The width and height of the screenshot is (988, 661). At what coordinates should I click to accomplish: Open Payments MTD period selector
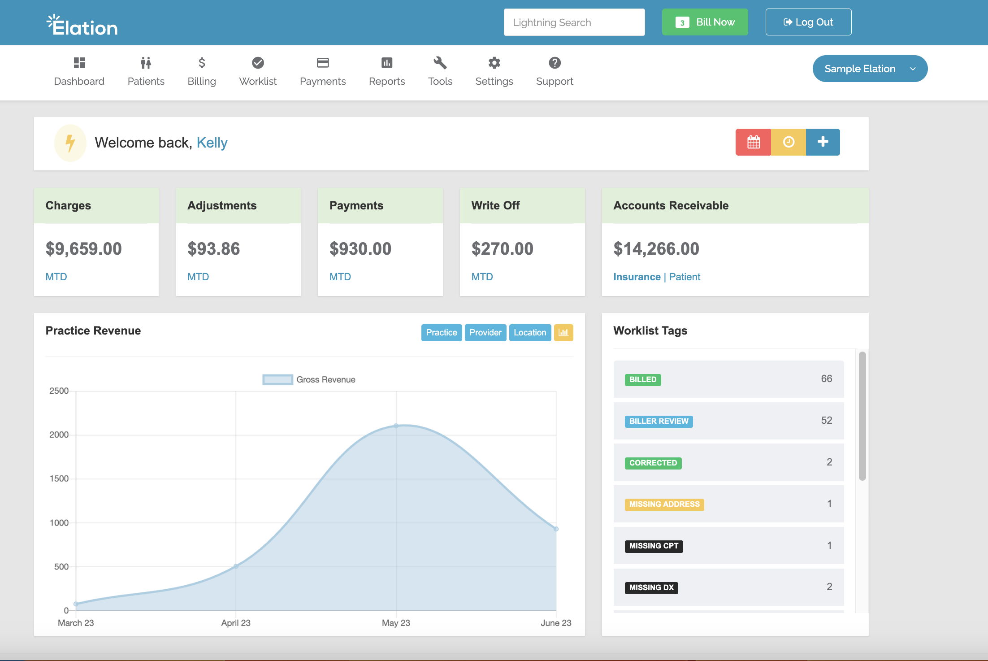[340, 277]
